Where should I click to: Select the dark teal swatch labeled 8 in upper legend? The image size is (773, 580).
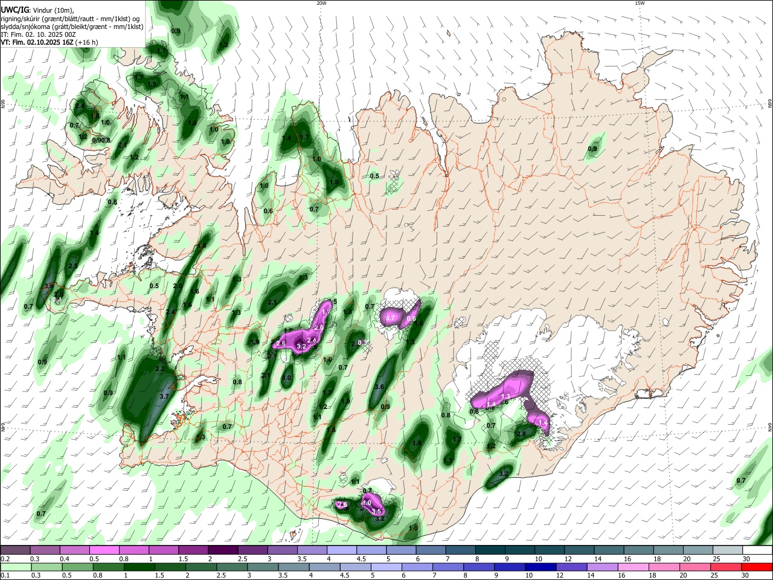coord(490,550)
